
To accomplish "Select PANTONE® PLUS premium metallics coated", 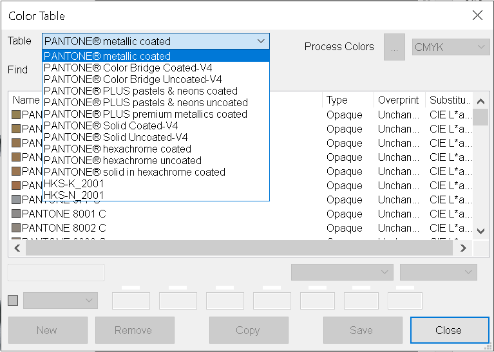I will pos(156,115).
